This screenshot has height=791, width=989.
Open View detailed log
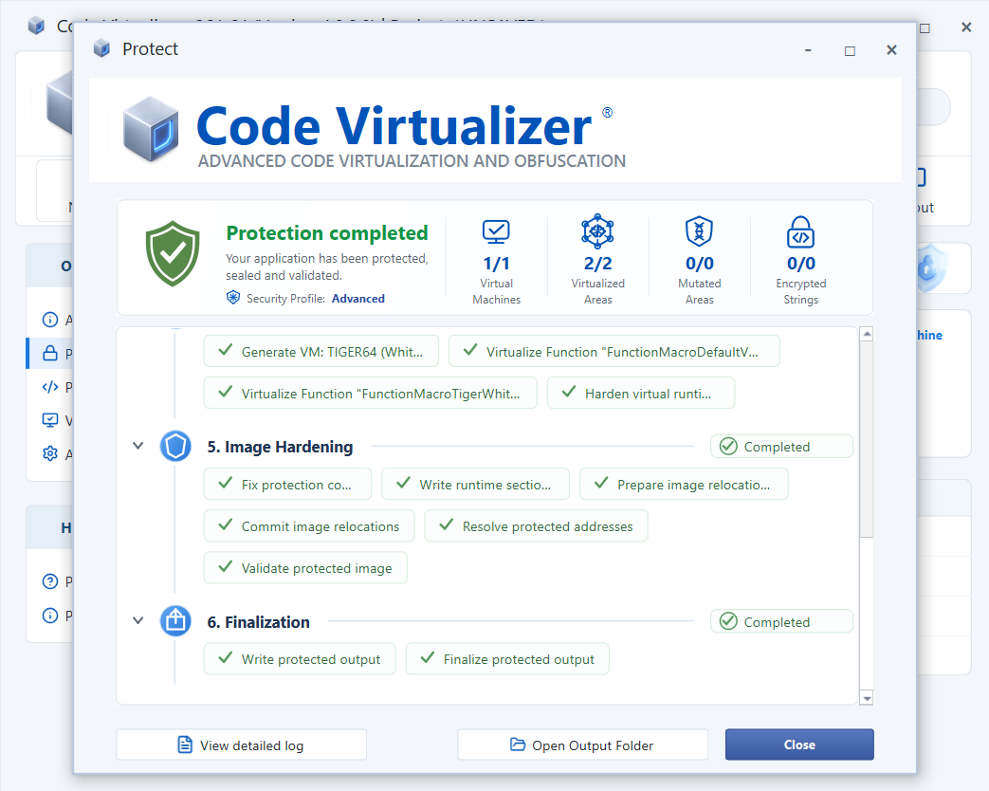click(242, 745)
